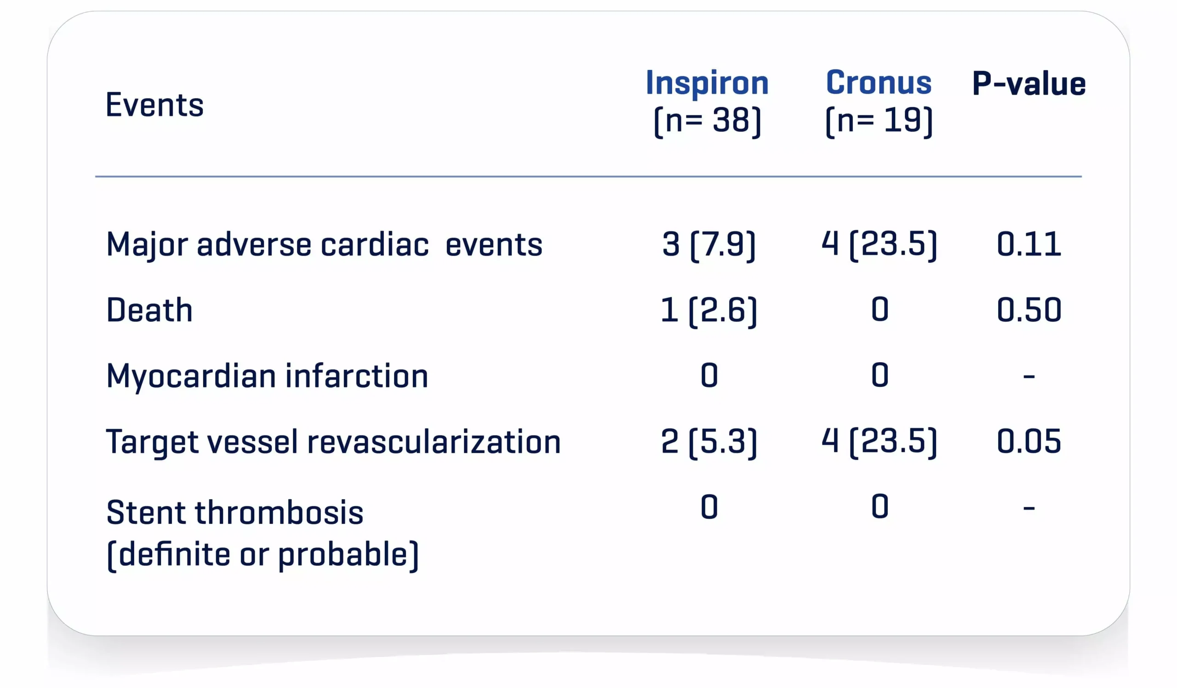
Task: Click the Cronus column heading
Action: [879, 83]
